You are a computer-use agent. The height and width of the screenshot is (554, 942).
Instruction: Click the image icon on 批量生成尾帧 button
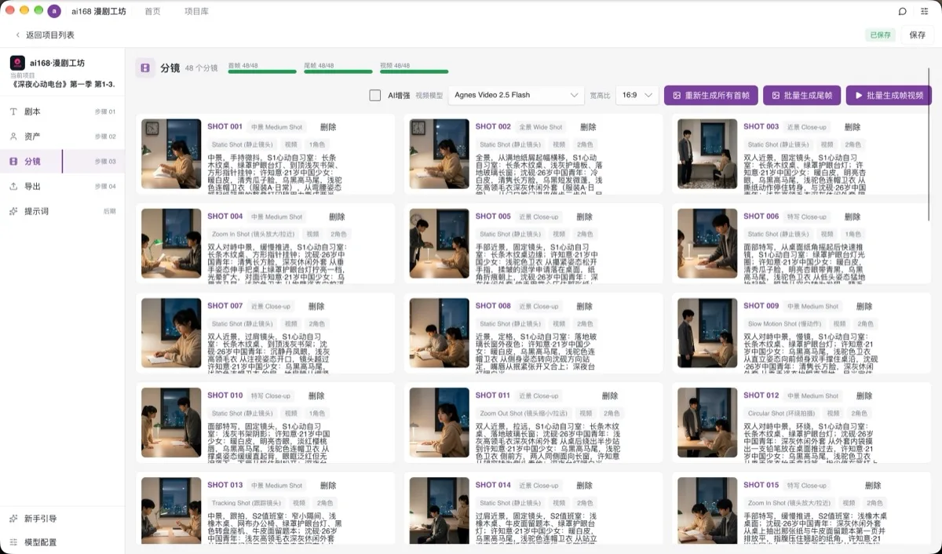click(776, 95)
